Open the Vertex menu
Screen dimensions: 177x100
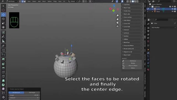point(50,1)
